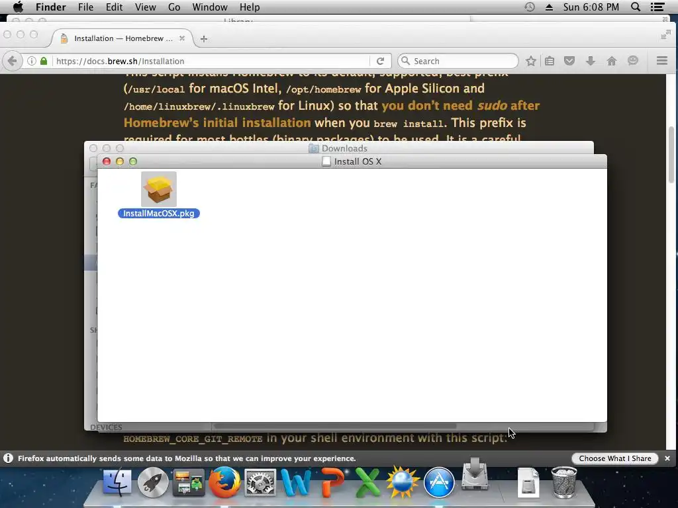The height and width of the screenshot is (508, 678).
Task: Open Notification Center
Action: tap(657, 7)
